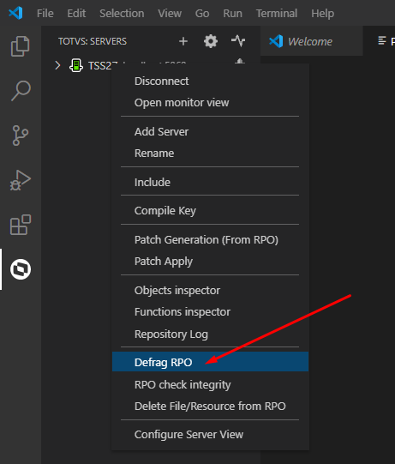Open the Selection menu in menu bar
This screenshot has width=395, height=464.
click(122, 14)
